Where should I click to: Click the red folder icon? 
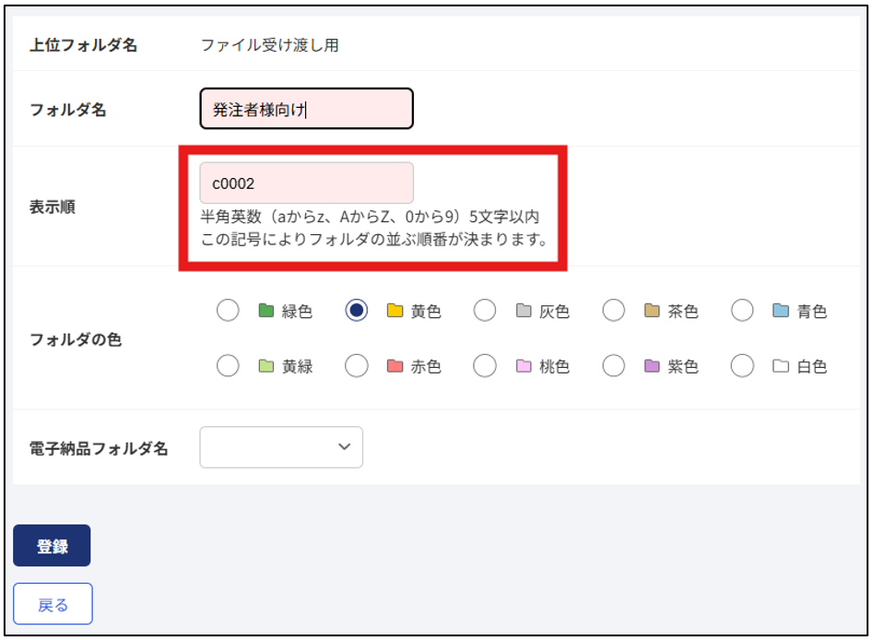395,366
